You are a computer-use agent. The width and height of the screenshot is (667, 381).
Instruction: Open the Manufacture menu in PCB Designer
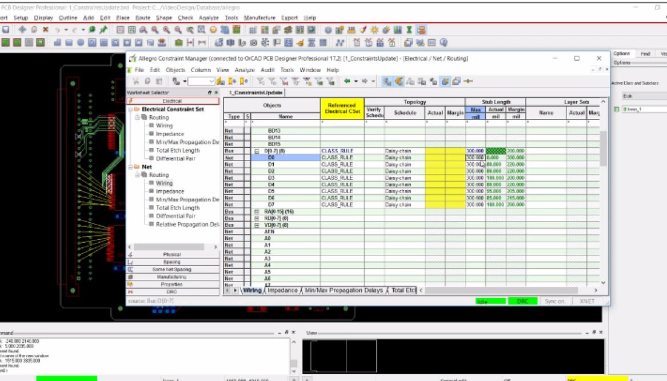pos(259,18)
